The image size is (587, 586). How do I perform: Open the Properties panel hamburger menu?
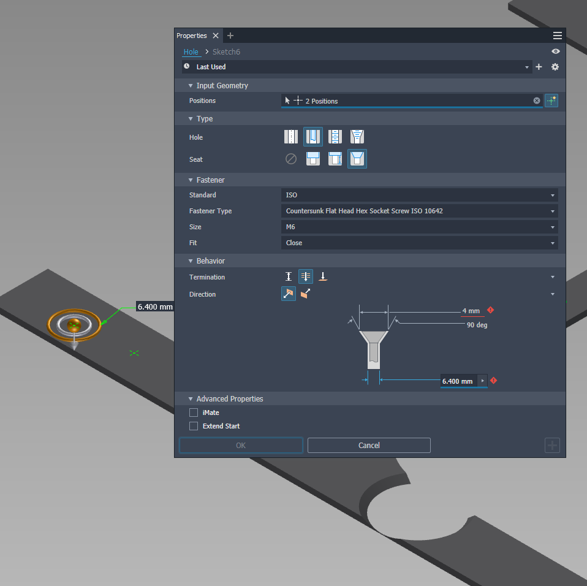pos(557,36)
